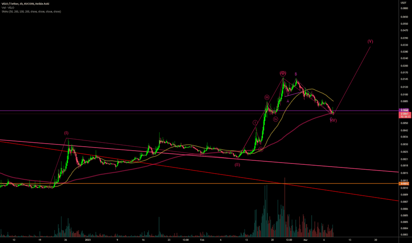The height and width of the screenshot is (243, 412).
Task: Click the 9 date label on time axis
Action: (117, 240)
